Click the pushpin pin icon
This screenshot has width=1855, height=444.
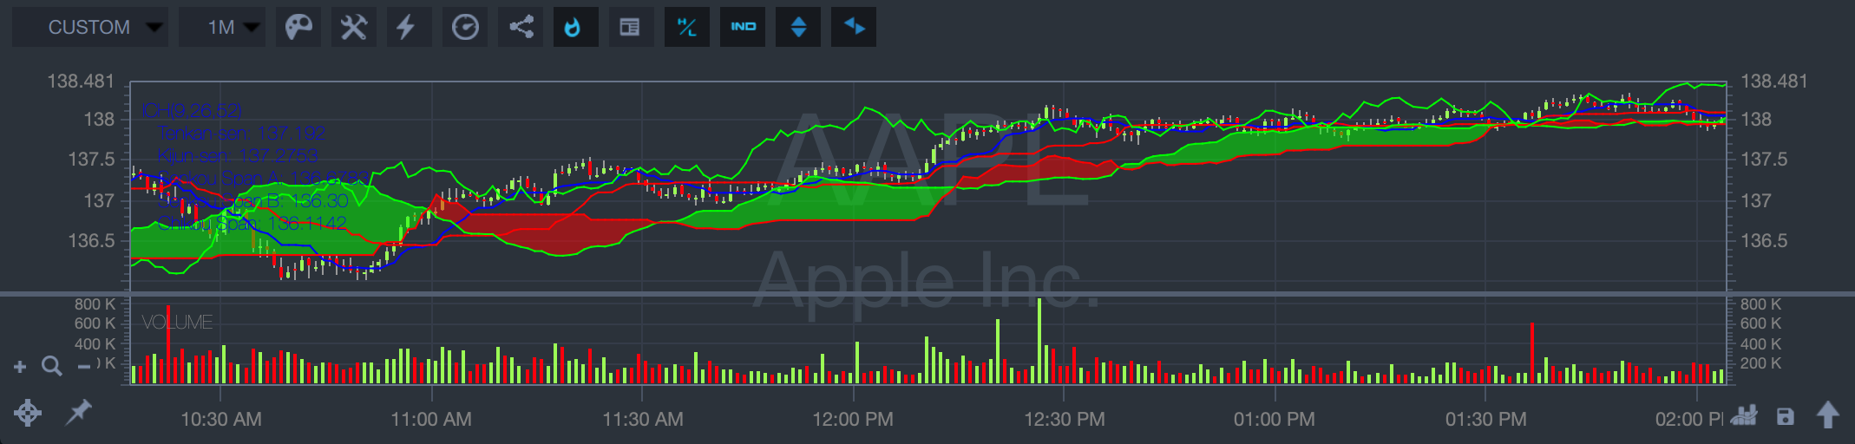[x=79, y=412]
